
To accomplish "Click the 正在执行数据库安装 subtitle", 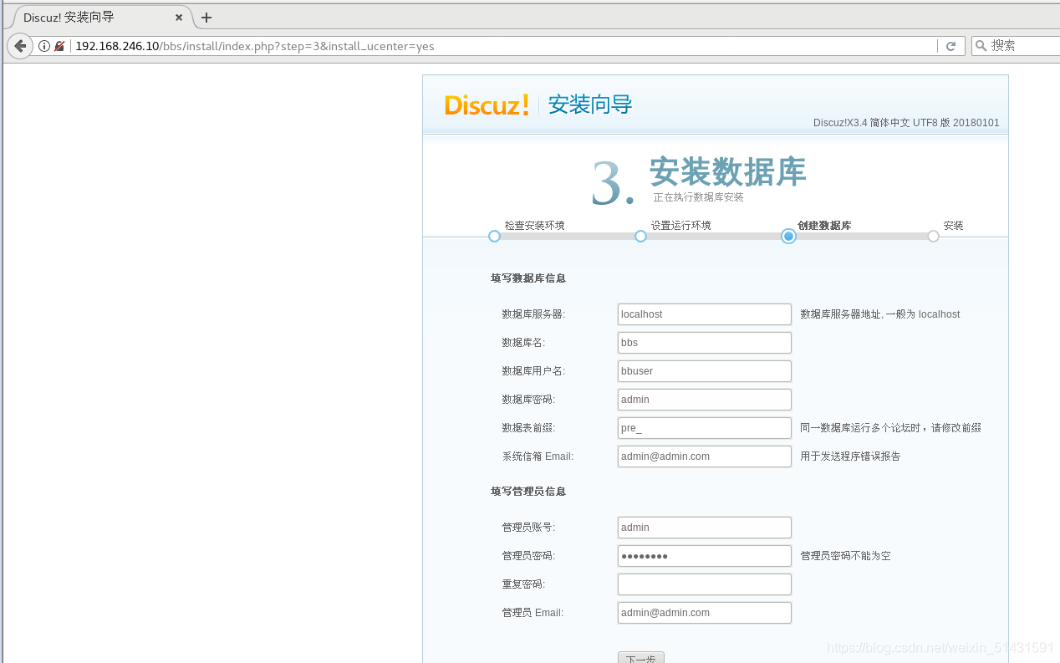I will [698, 197].
